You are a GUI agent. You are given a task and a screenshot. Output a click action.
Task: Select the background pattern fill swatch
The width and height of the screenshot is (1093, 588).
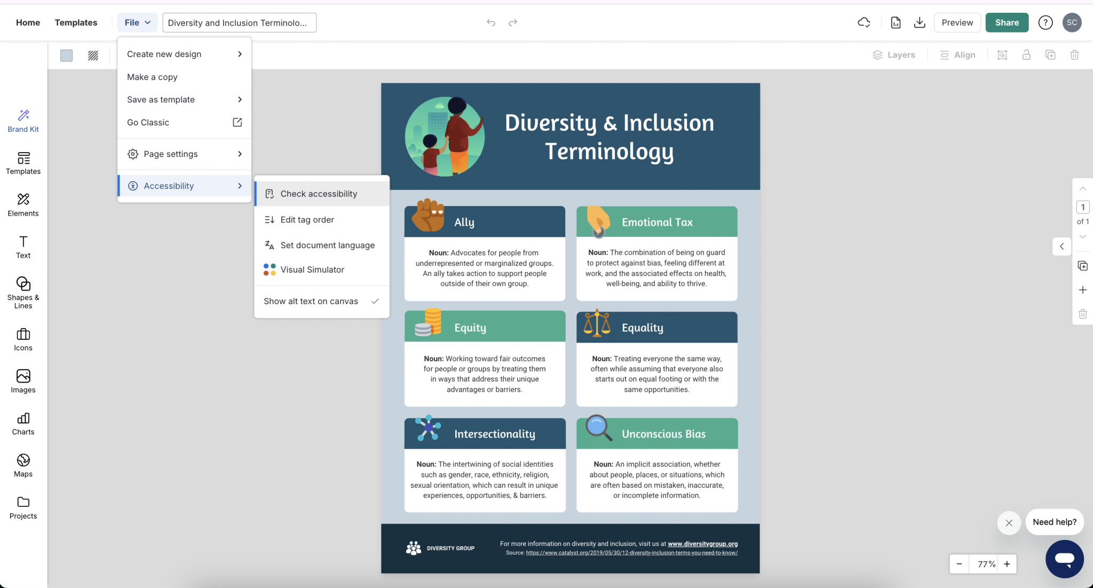click(93, 55)
